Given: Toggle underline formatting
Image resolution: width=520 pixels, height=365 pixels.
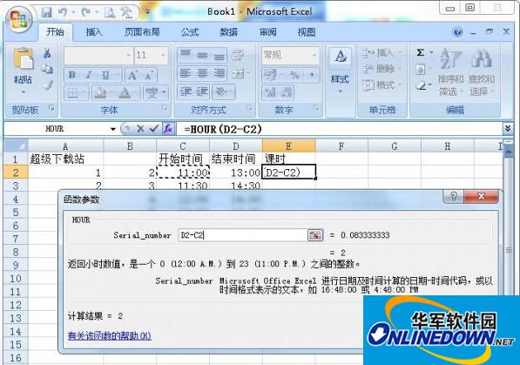Looking at the screenshot, I should pyautogui.click(x=105, y=75).
